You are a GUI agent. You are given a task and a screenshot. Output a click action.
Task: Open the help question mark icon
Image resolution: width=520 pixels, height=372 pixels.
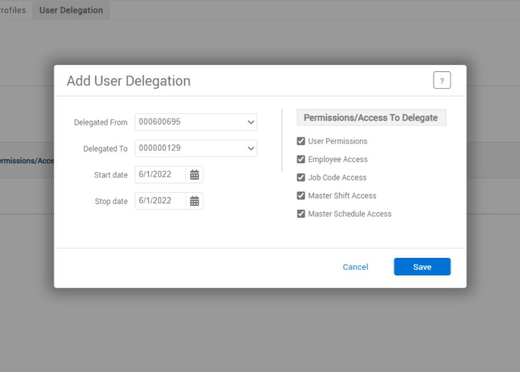click(441, 80)
